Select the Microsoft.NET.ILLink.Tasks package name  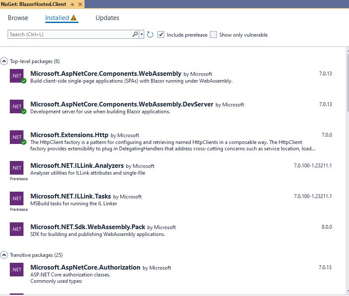click(x=70, y=196)
